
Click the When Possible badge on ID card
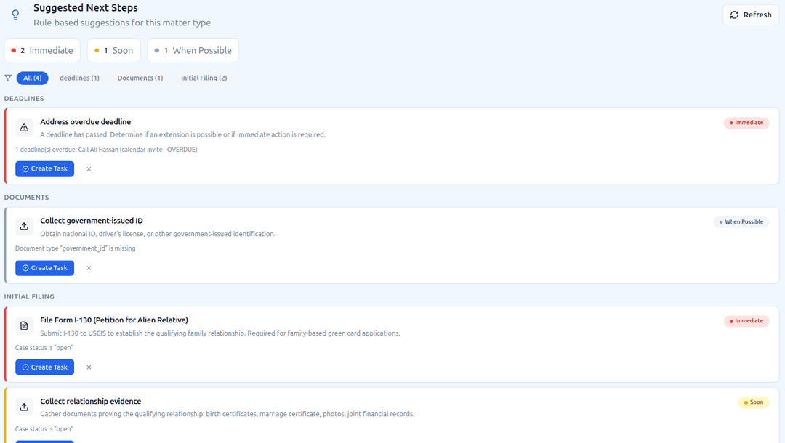click(741, 222)
